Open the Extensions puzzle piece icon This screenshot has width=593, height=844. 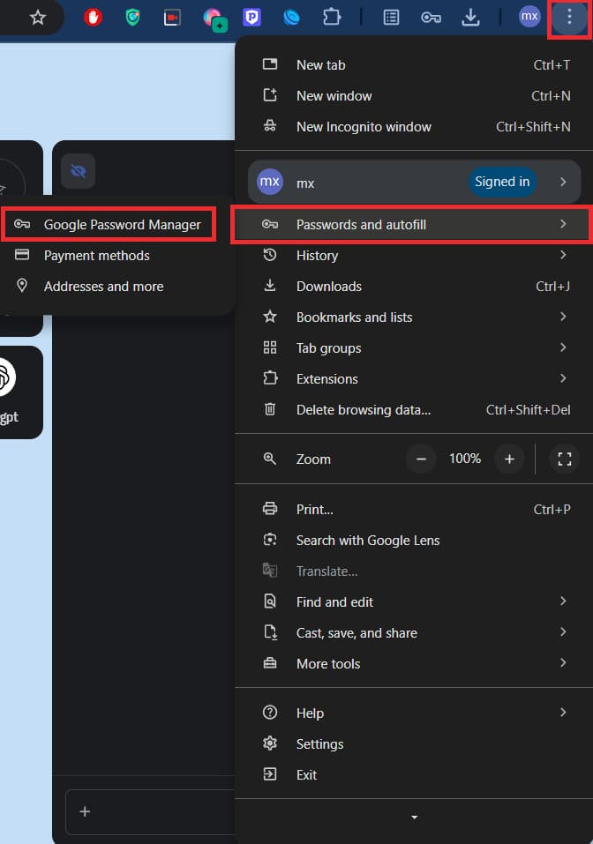[x=331, y=18]
